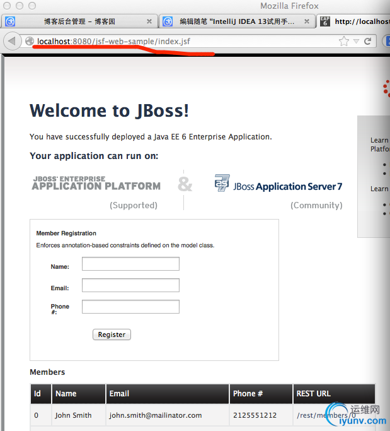The width and height of the screenshot is (390, 431).
Task: Click the favicon of the 编辑随笔 tab
Action: 168,21
